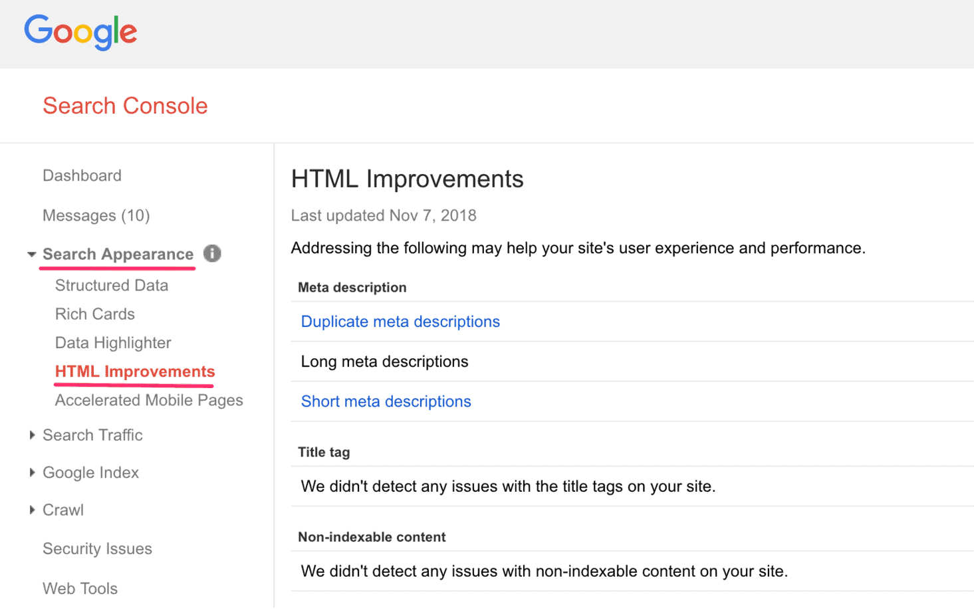Click the Search Appearance label

pyautogui.click(x=118, y=253)
